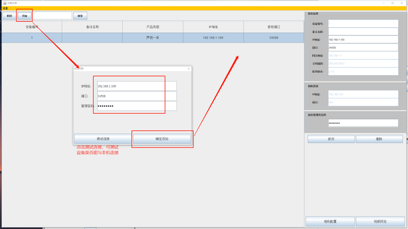Open the 设置 menu on yellow bar
Viewport: 408px width, 229px height.
point(5,8)
